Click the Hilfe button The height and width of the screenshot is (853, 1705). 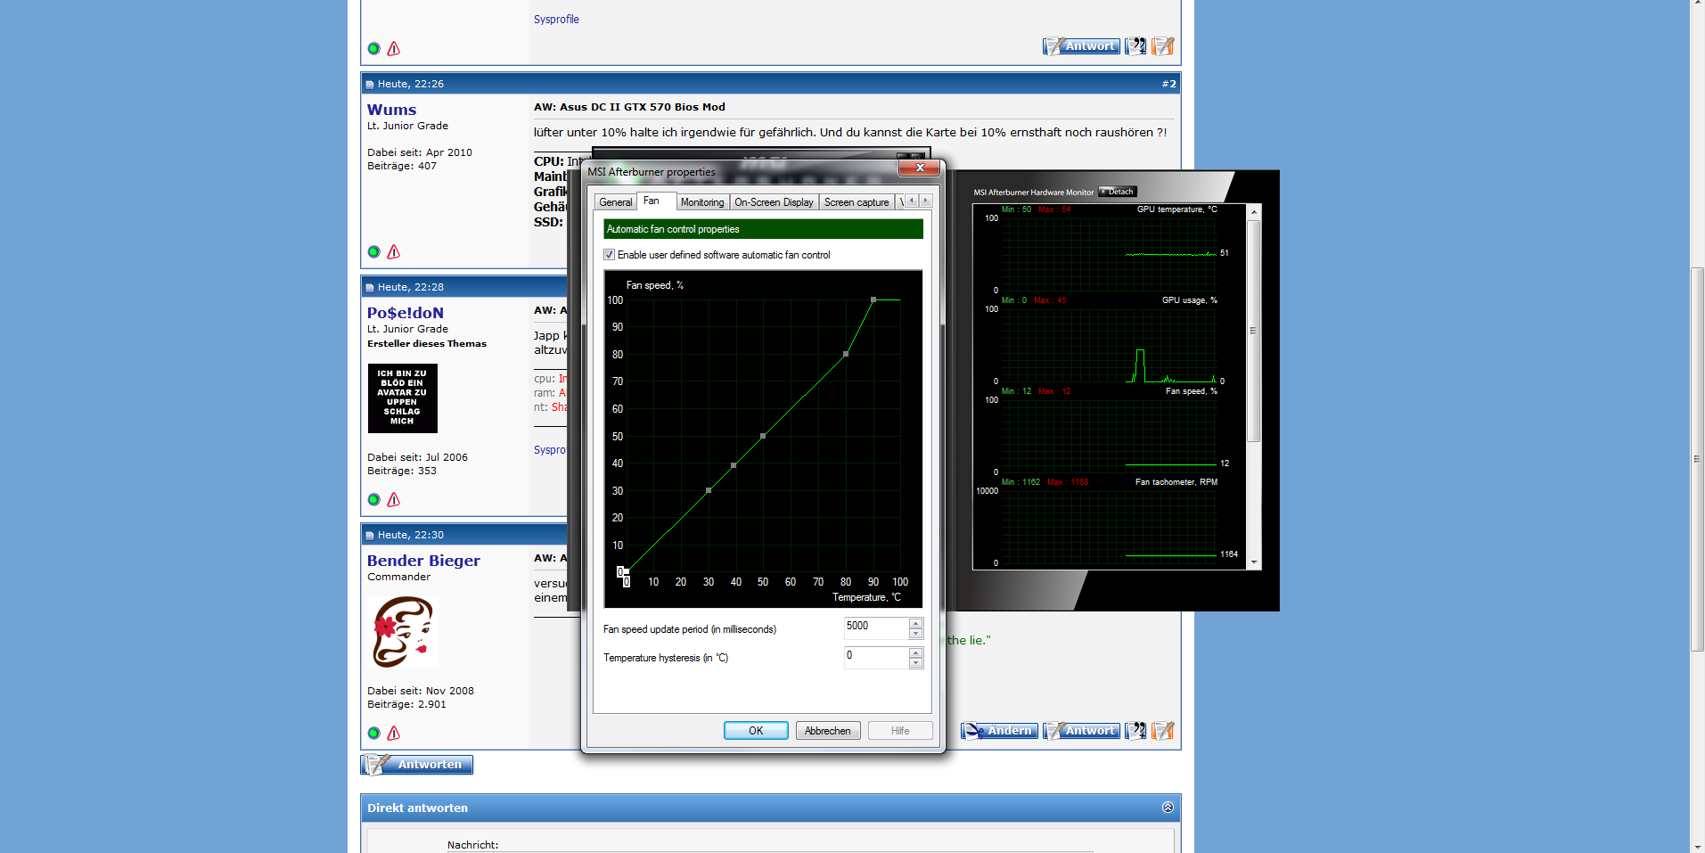(x=900, y=731)
